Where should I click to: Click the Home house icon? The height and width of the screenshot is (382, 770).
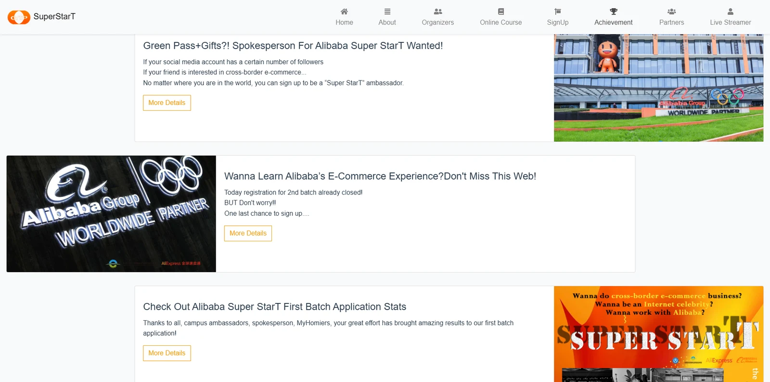pyautogui.click(x=344, y=12)
